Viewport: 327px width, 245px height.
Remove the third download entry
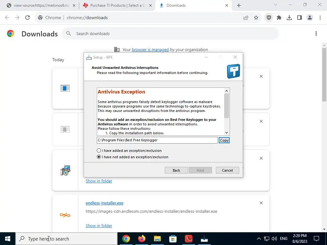tap(261, 158)
